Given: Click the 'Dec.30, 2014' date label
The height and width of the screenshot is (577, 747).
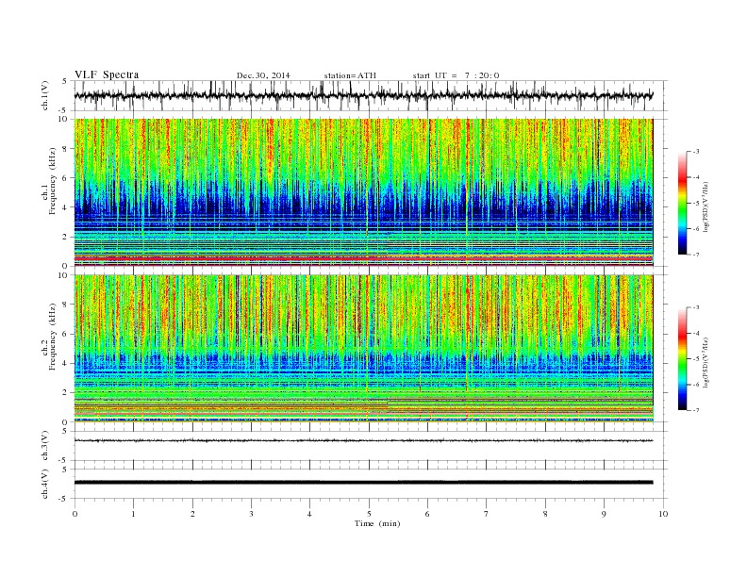Looking at the screenshot, I should point(263,75).
